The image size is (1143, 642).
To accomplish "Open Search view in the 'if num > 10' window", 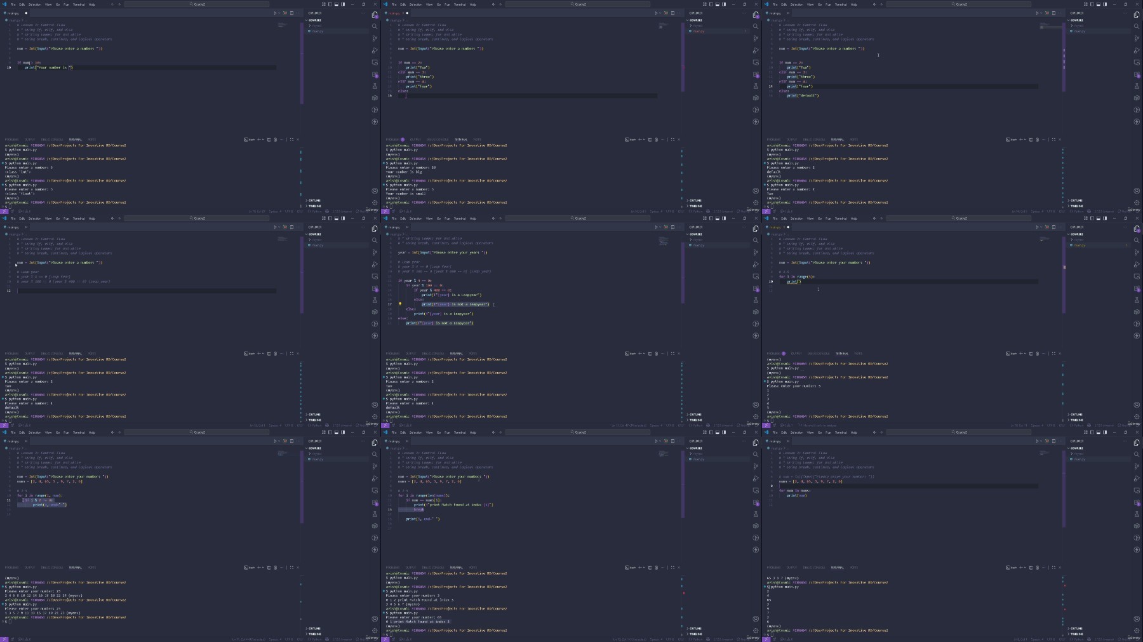I will 375,27.
